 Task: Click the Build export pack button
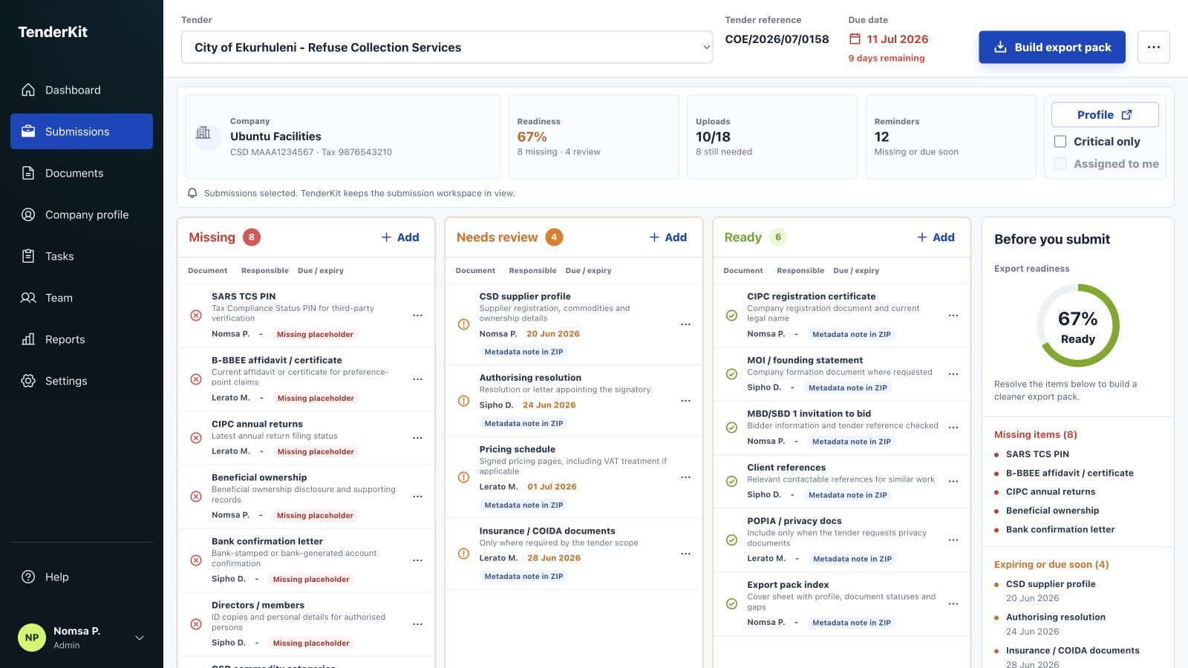pos(1052,47)
